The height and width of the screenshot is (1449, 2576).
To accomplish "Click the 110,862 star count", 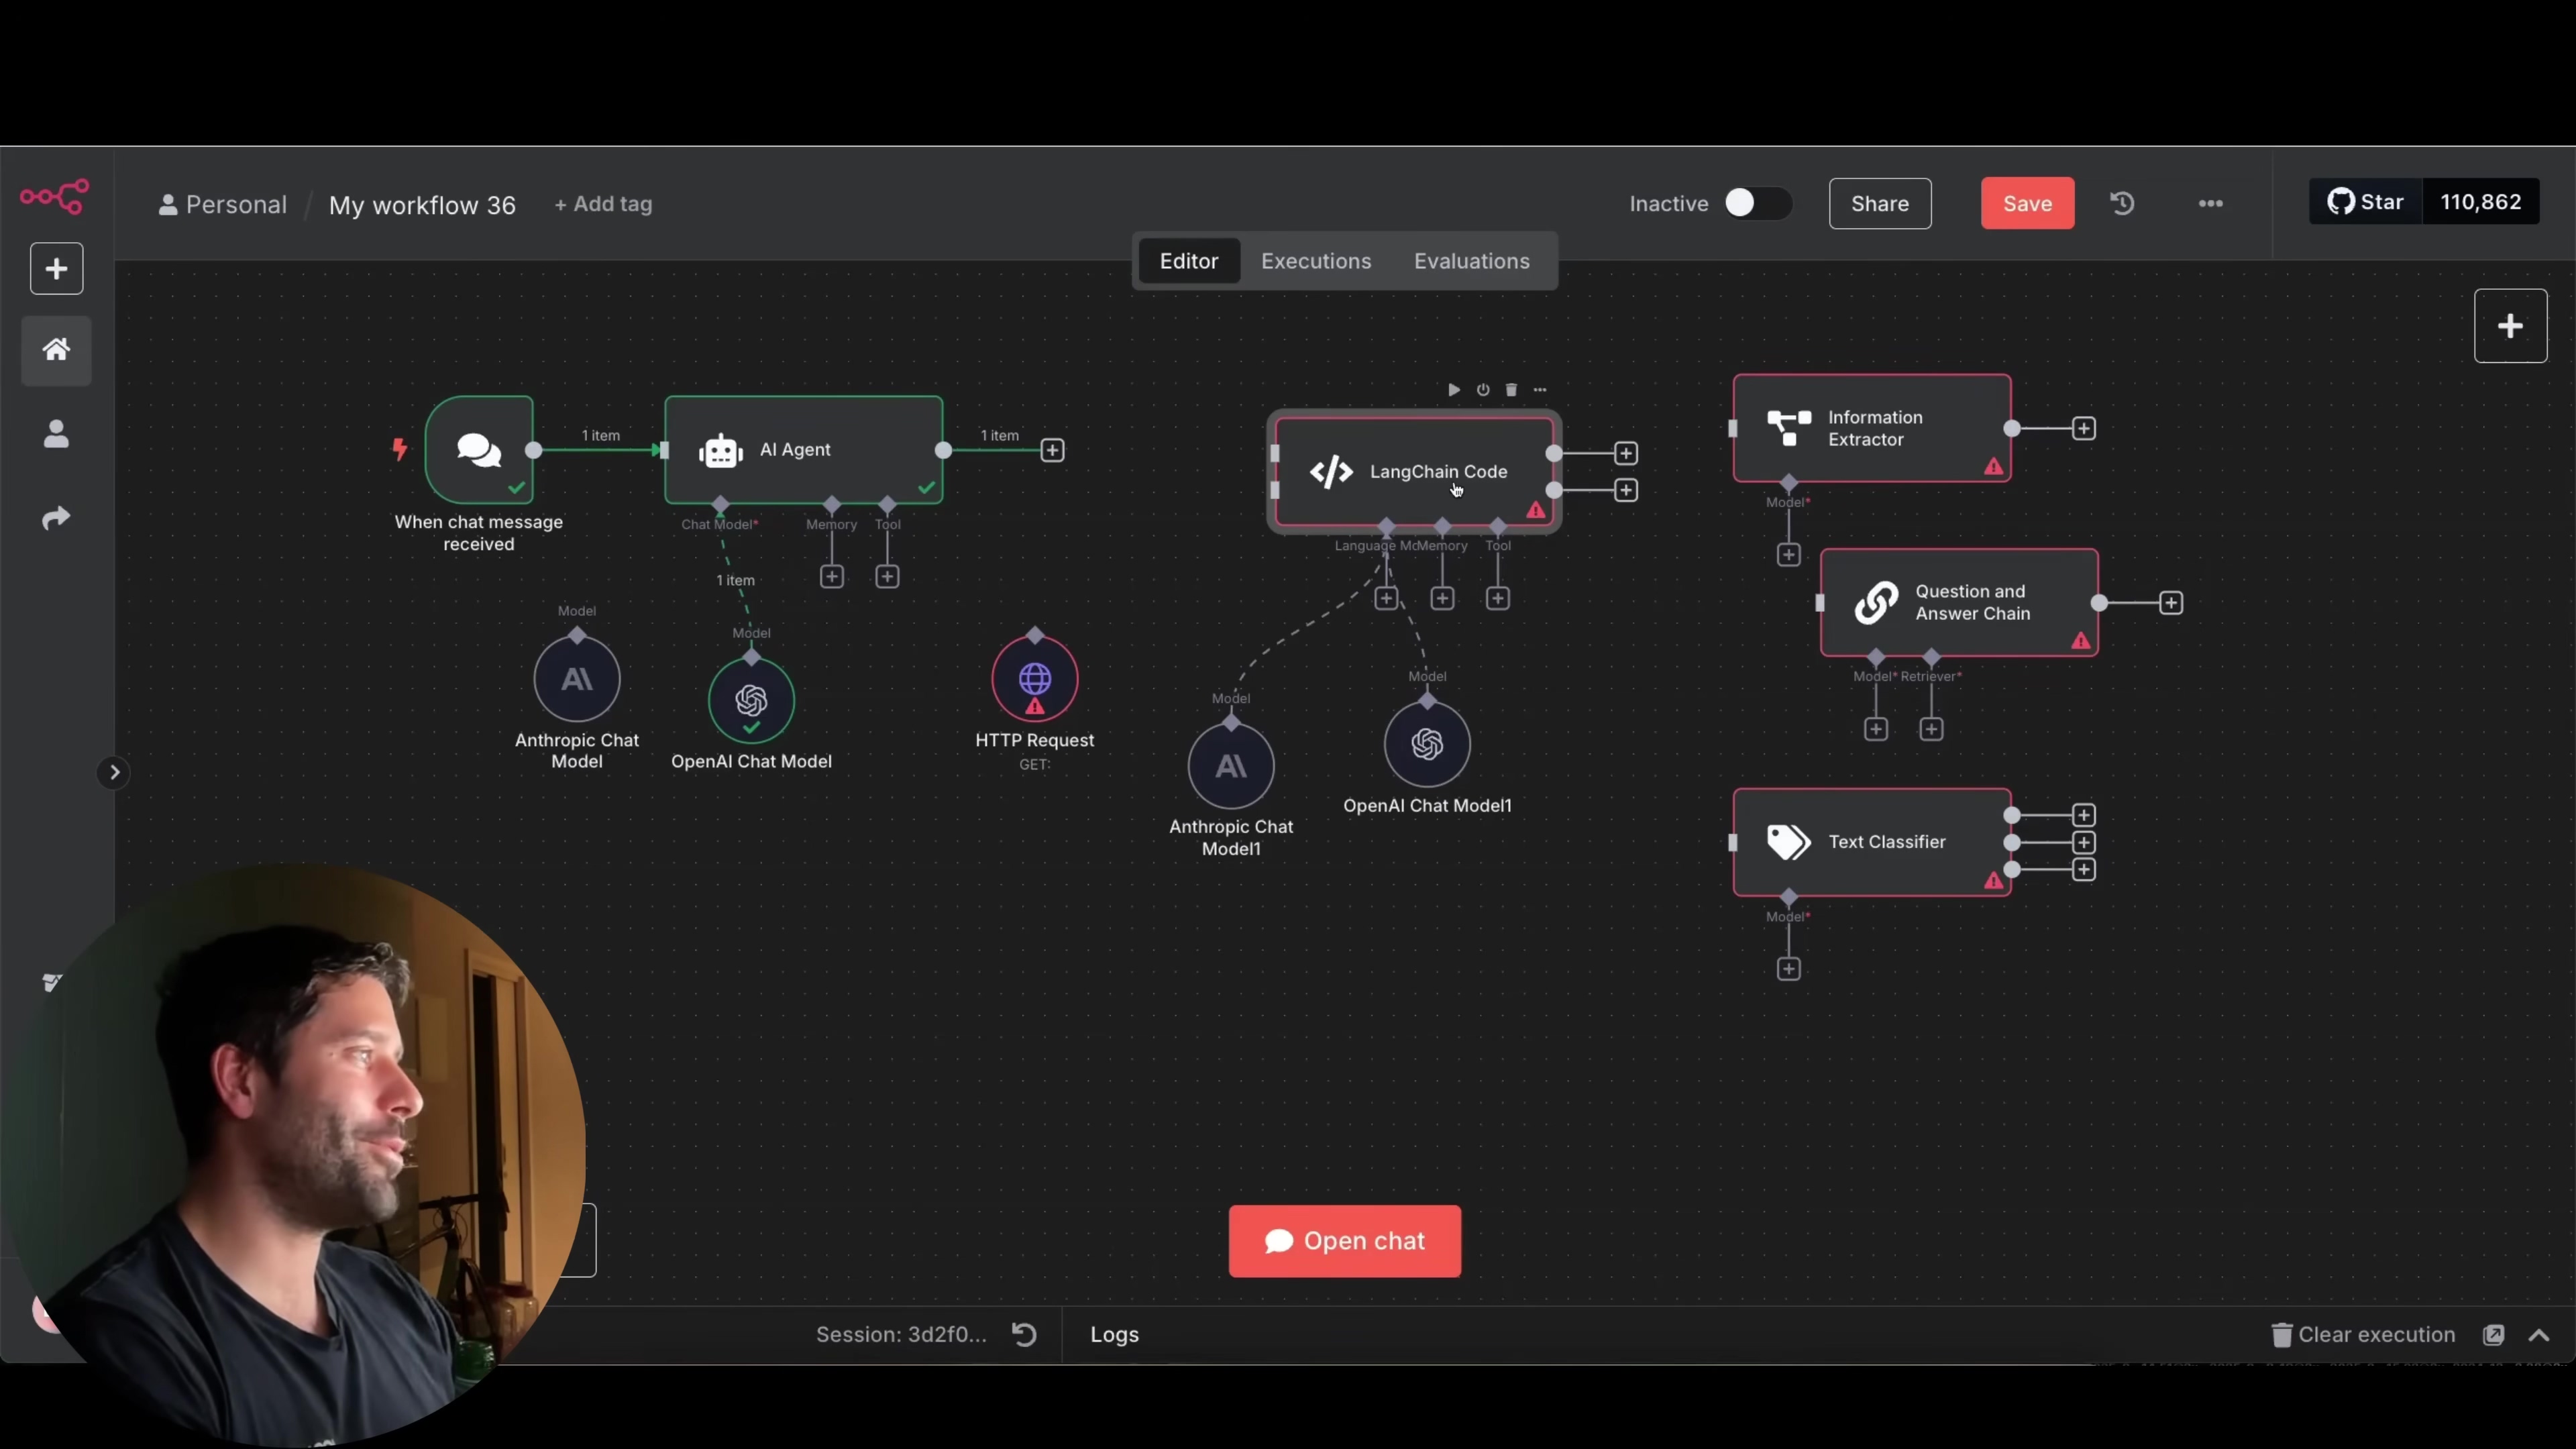I will coord(2480,202).
